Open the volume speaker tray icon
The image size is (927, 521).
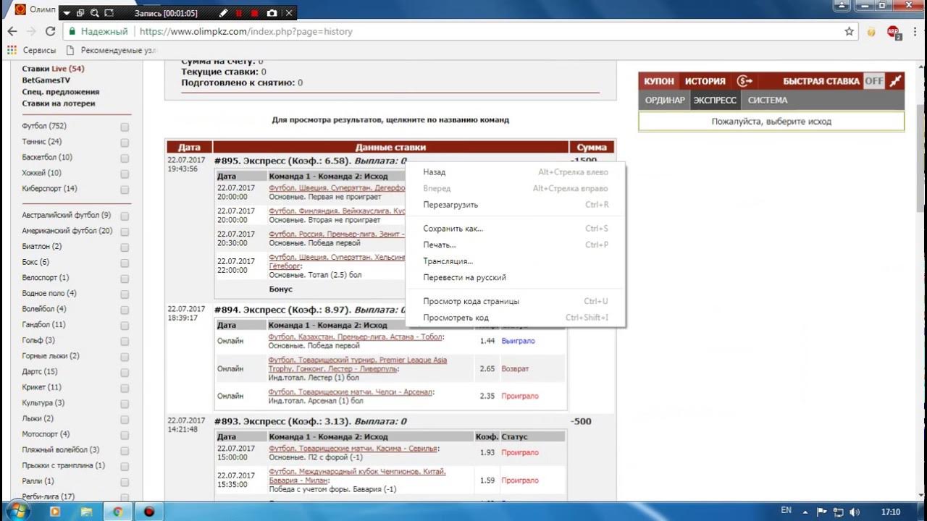point(855,512)
